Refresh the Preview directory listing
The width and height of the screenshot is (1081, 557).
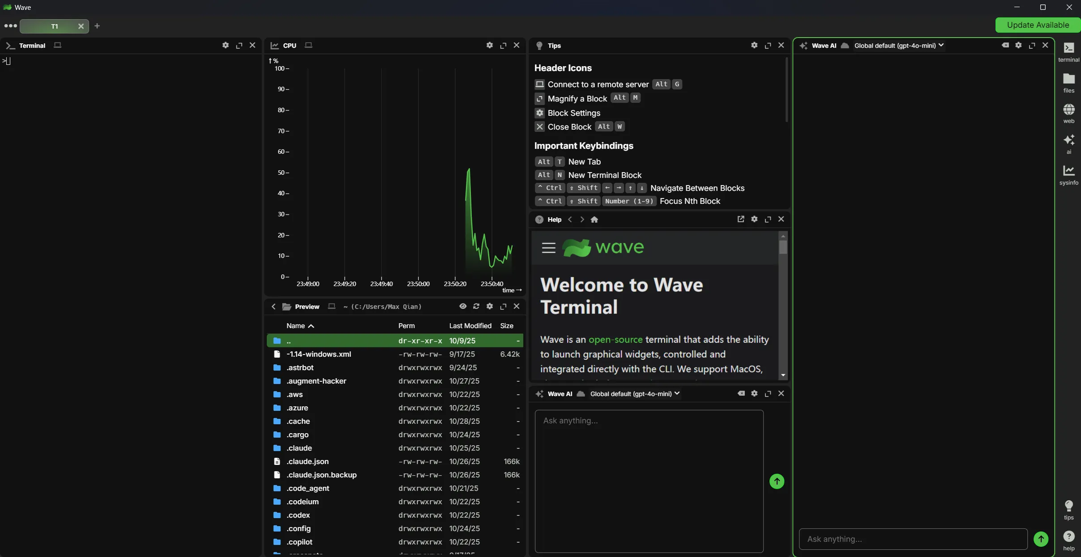coord(476,306)
